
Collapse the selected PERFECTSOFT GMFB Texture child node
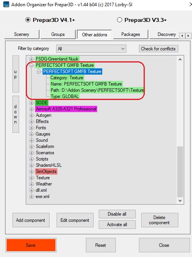pyautogui.click(x=39, y=71)
